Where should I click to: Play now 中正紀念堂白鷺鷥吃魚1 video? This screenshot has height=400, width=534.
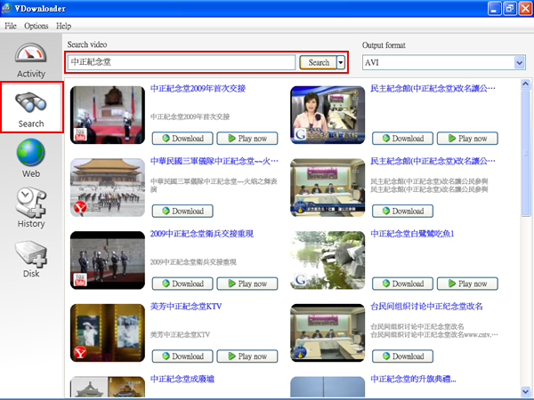pos(467,284)
